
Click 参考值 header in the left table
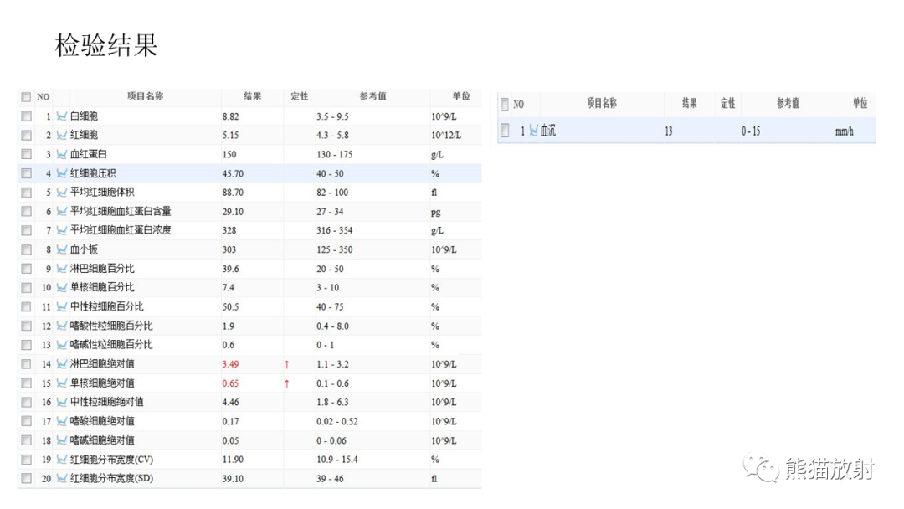point(373,96)
